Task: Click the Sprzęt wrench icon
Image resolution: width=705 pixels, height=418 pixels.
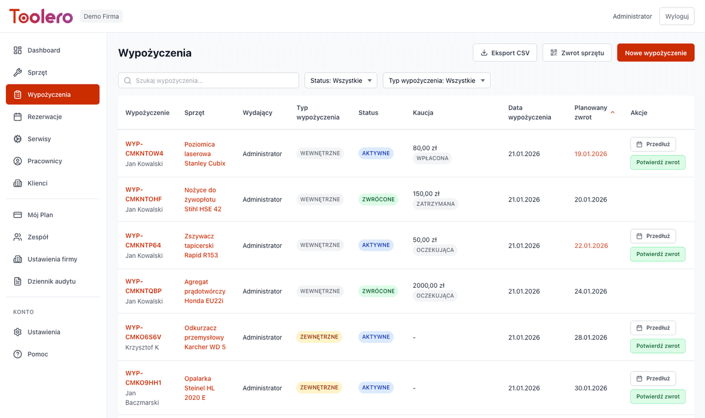Action: 18,73
